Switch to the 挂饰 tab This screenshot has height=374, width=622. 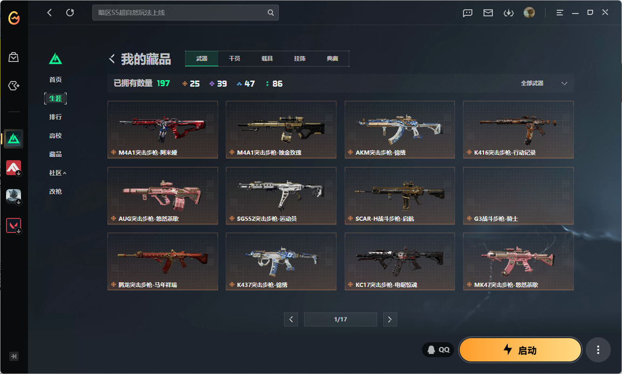click(300, 59)
